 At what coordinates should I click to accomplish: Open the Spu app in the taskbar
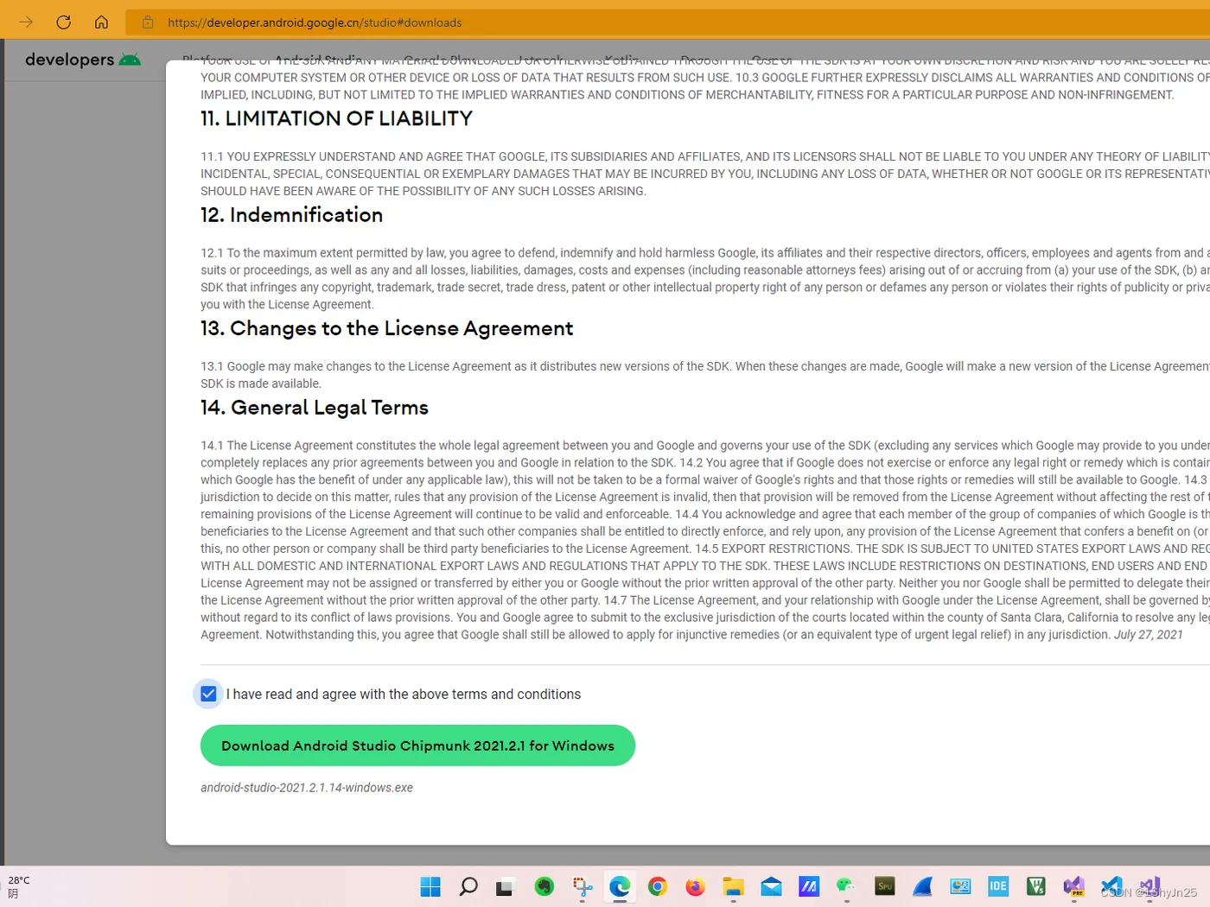click(884, 886)
